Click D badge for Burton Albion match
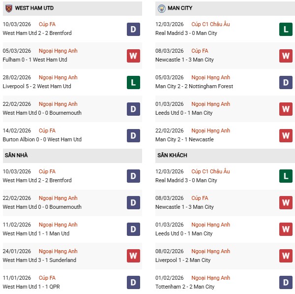This screenshot has width=295, height=294. pos(133,135)
